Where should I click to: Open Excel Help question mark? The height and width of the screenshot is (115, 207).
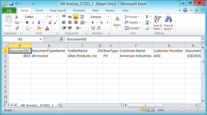pos(185,10)
